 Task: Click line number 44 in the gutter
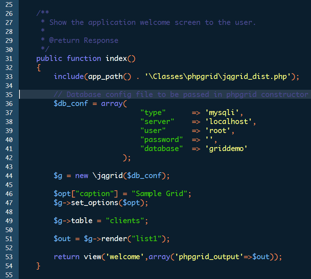click(x=9, y=176)
